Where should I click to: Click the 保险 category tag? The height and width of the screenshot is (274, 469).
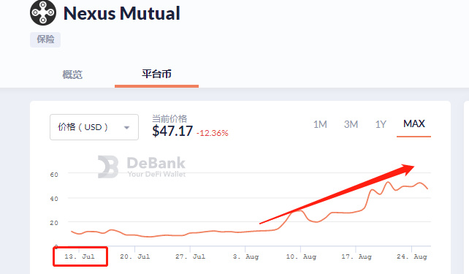click(x=45, y=39)
